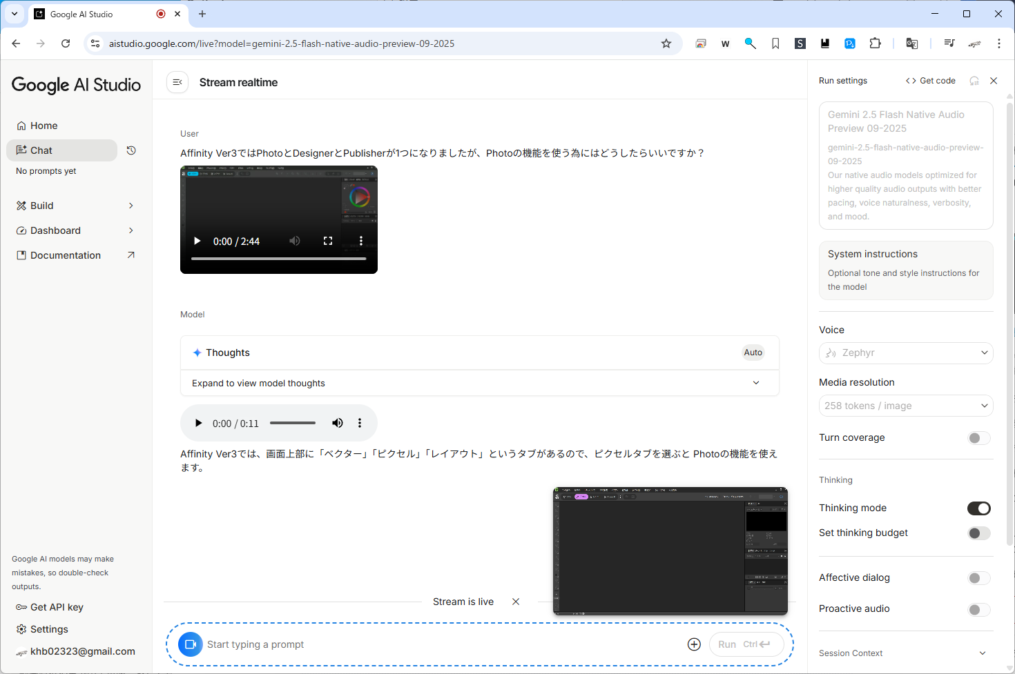Turn on Affective dialog
The height and width of the screenshot is (674, 1015).
click(978, 578)
